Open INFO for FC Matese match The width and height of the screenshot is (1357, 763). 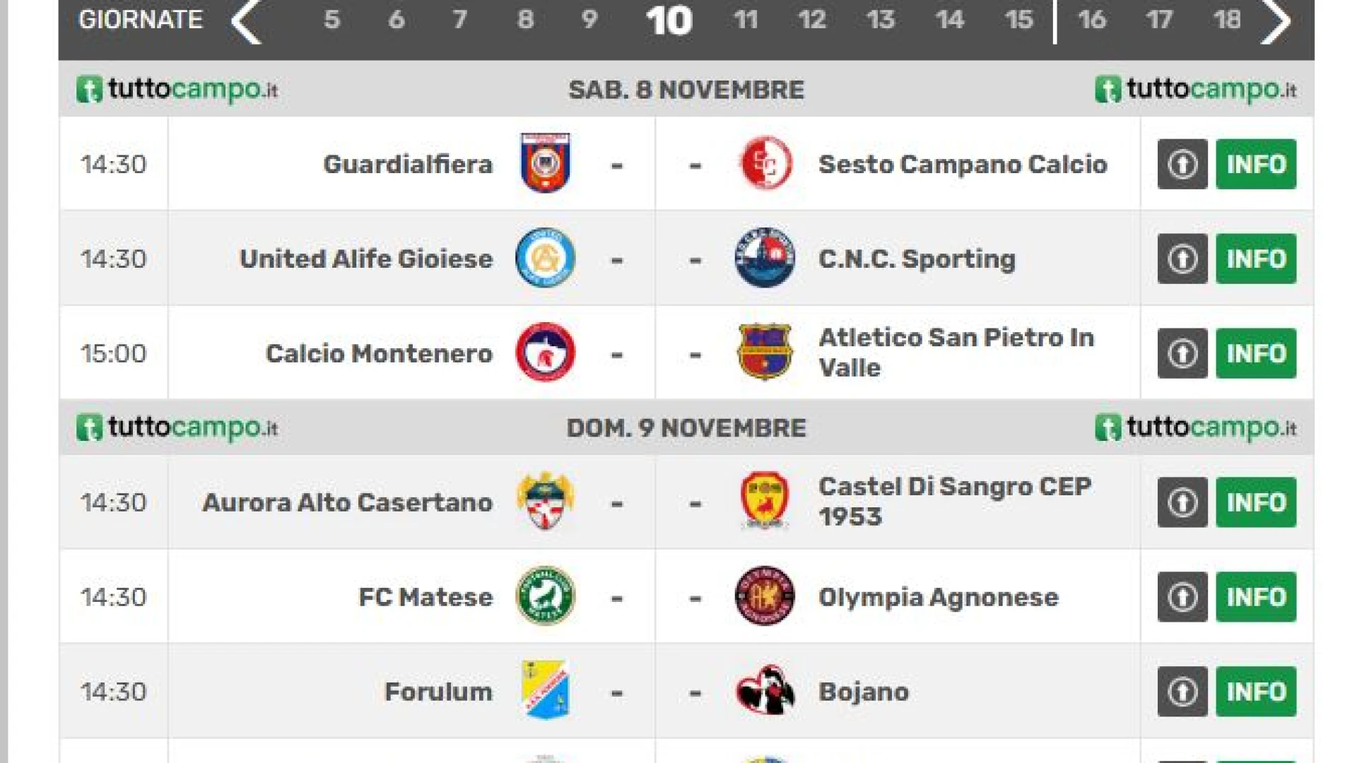1256,596
